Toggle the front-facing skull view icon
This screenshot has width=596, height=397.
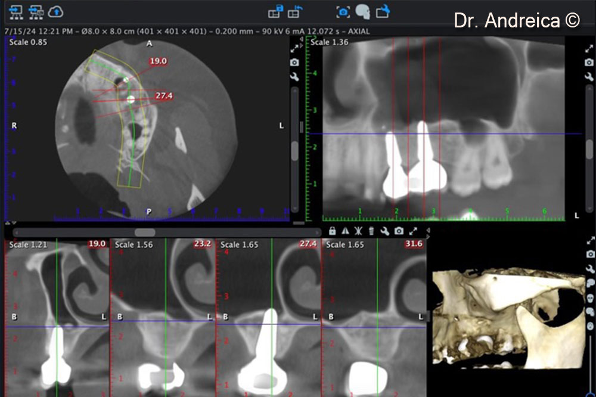click(590, 297)
